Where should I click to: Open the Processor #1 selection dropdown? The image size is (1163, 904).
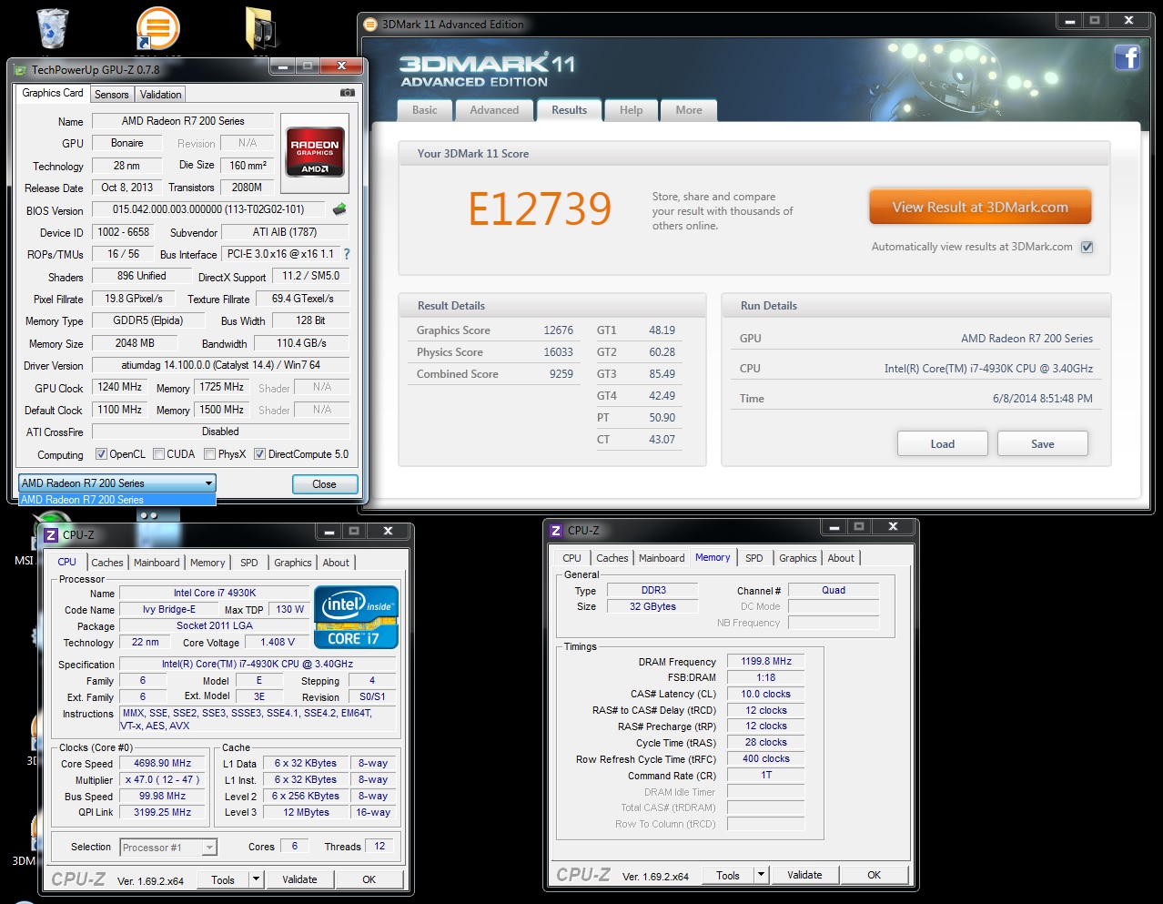pos(168,848)
